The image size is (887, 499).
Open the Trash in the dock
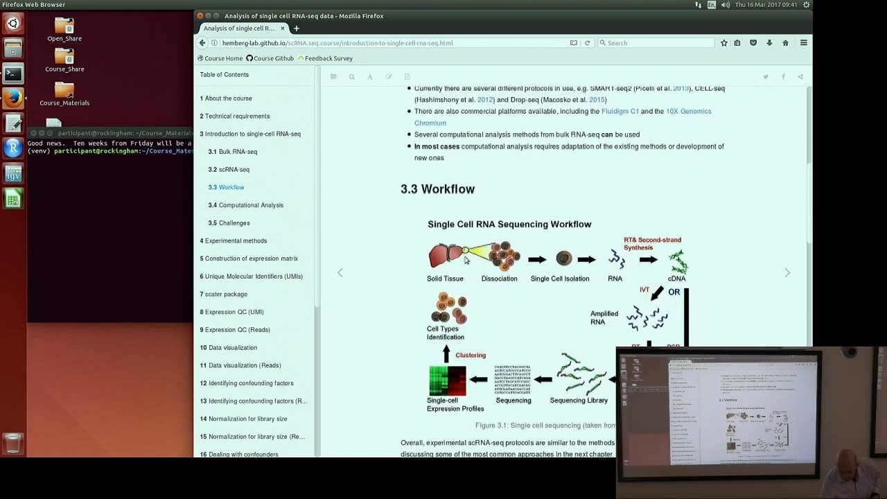[x=12, y=443]
